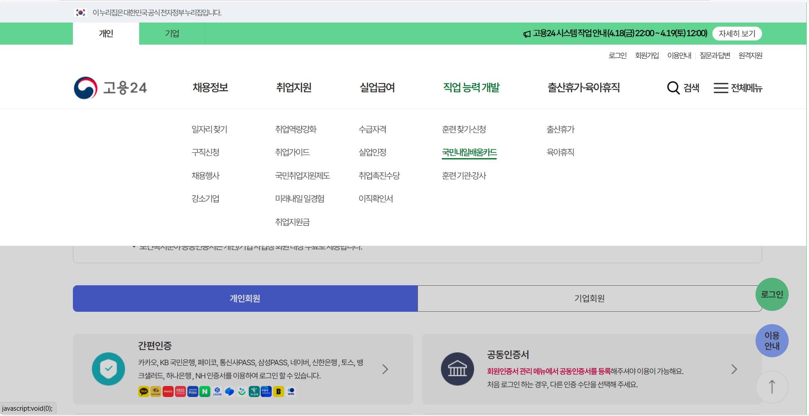Click the 회원가입 link
Screen dimensions: 809x416
(x=647, y=56)
